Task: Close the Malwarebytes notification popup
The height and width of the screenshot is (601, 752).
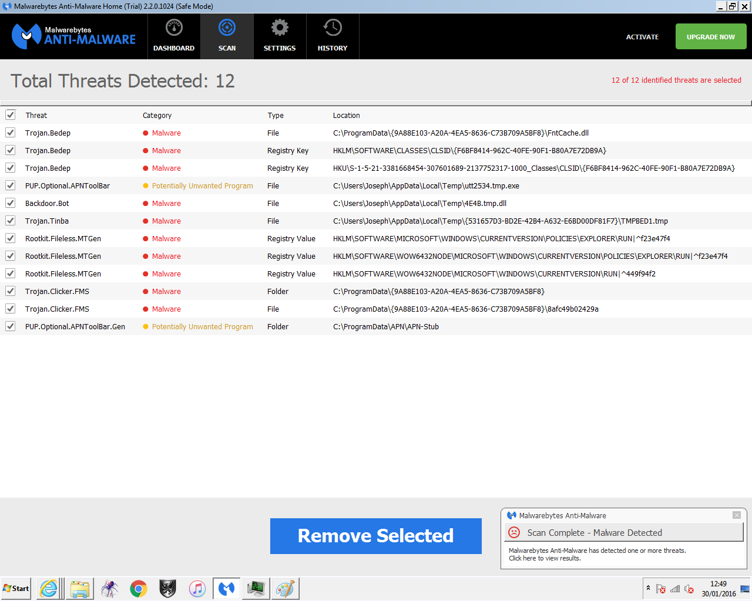Action: [737, 515]
